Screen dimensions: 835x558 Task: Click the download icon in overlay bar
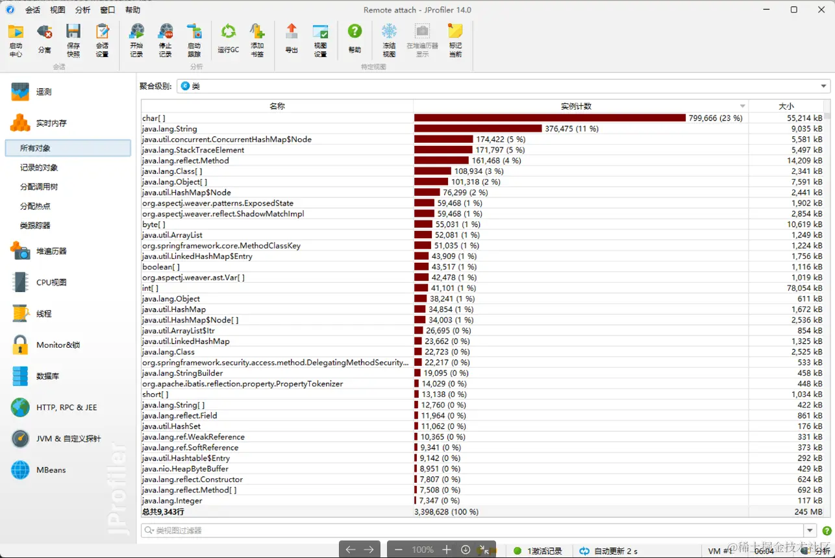[466, 550]
